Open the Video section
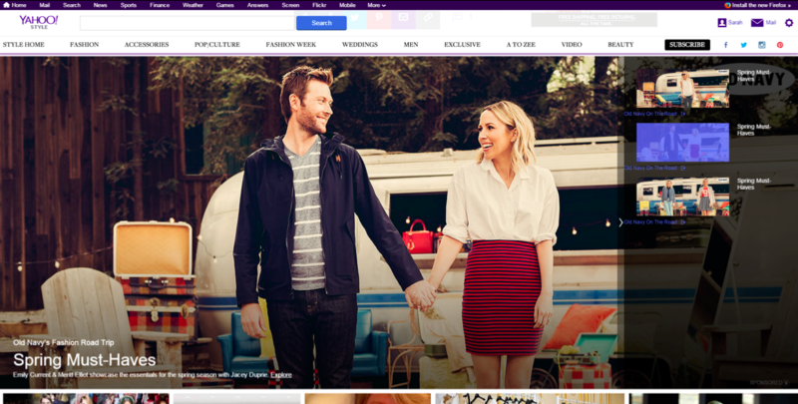The width and height of the screenshot is (798, 404). (x=572, y=45)
